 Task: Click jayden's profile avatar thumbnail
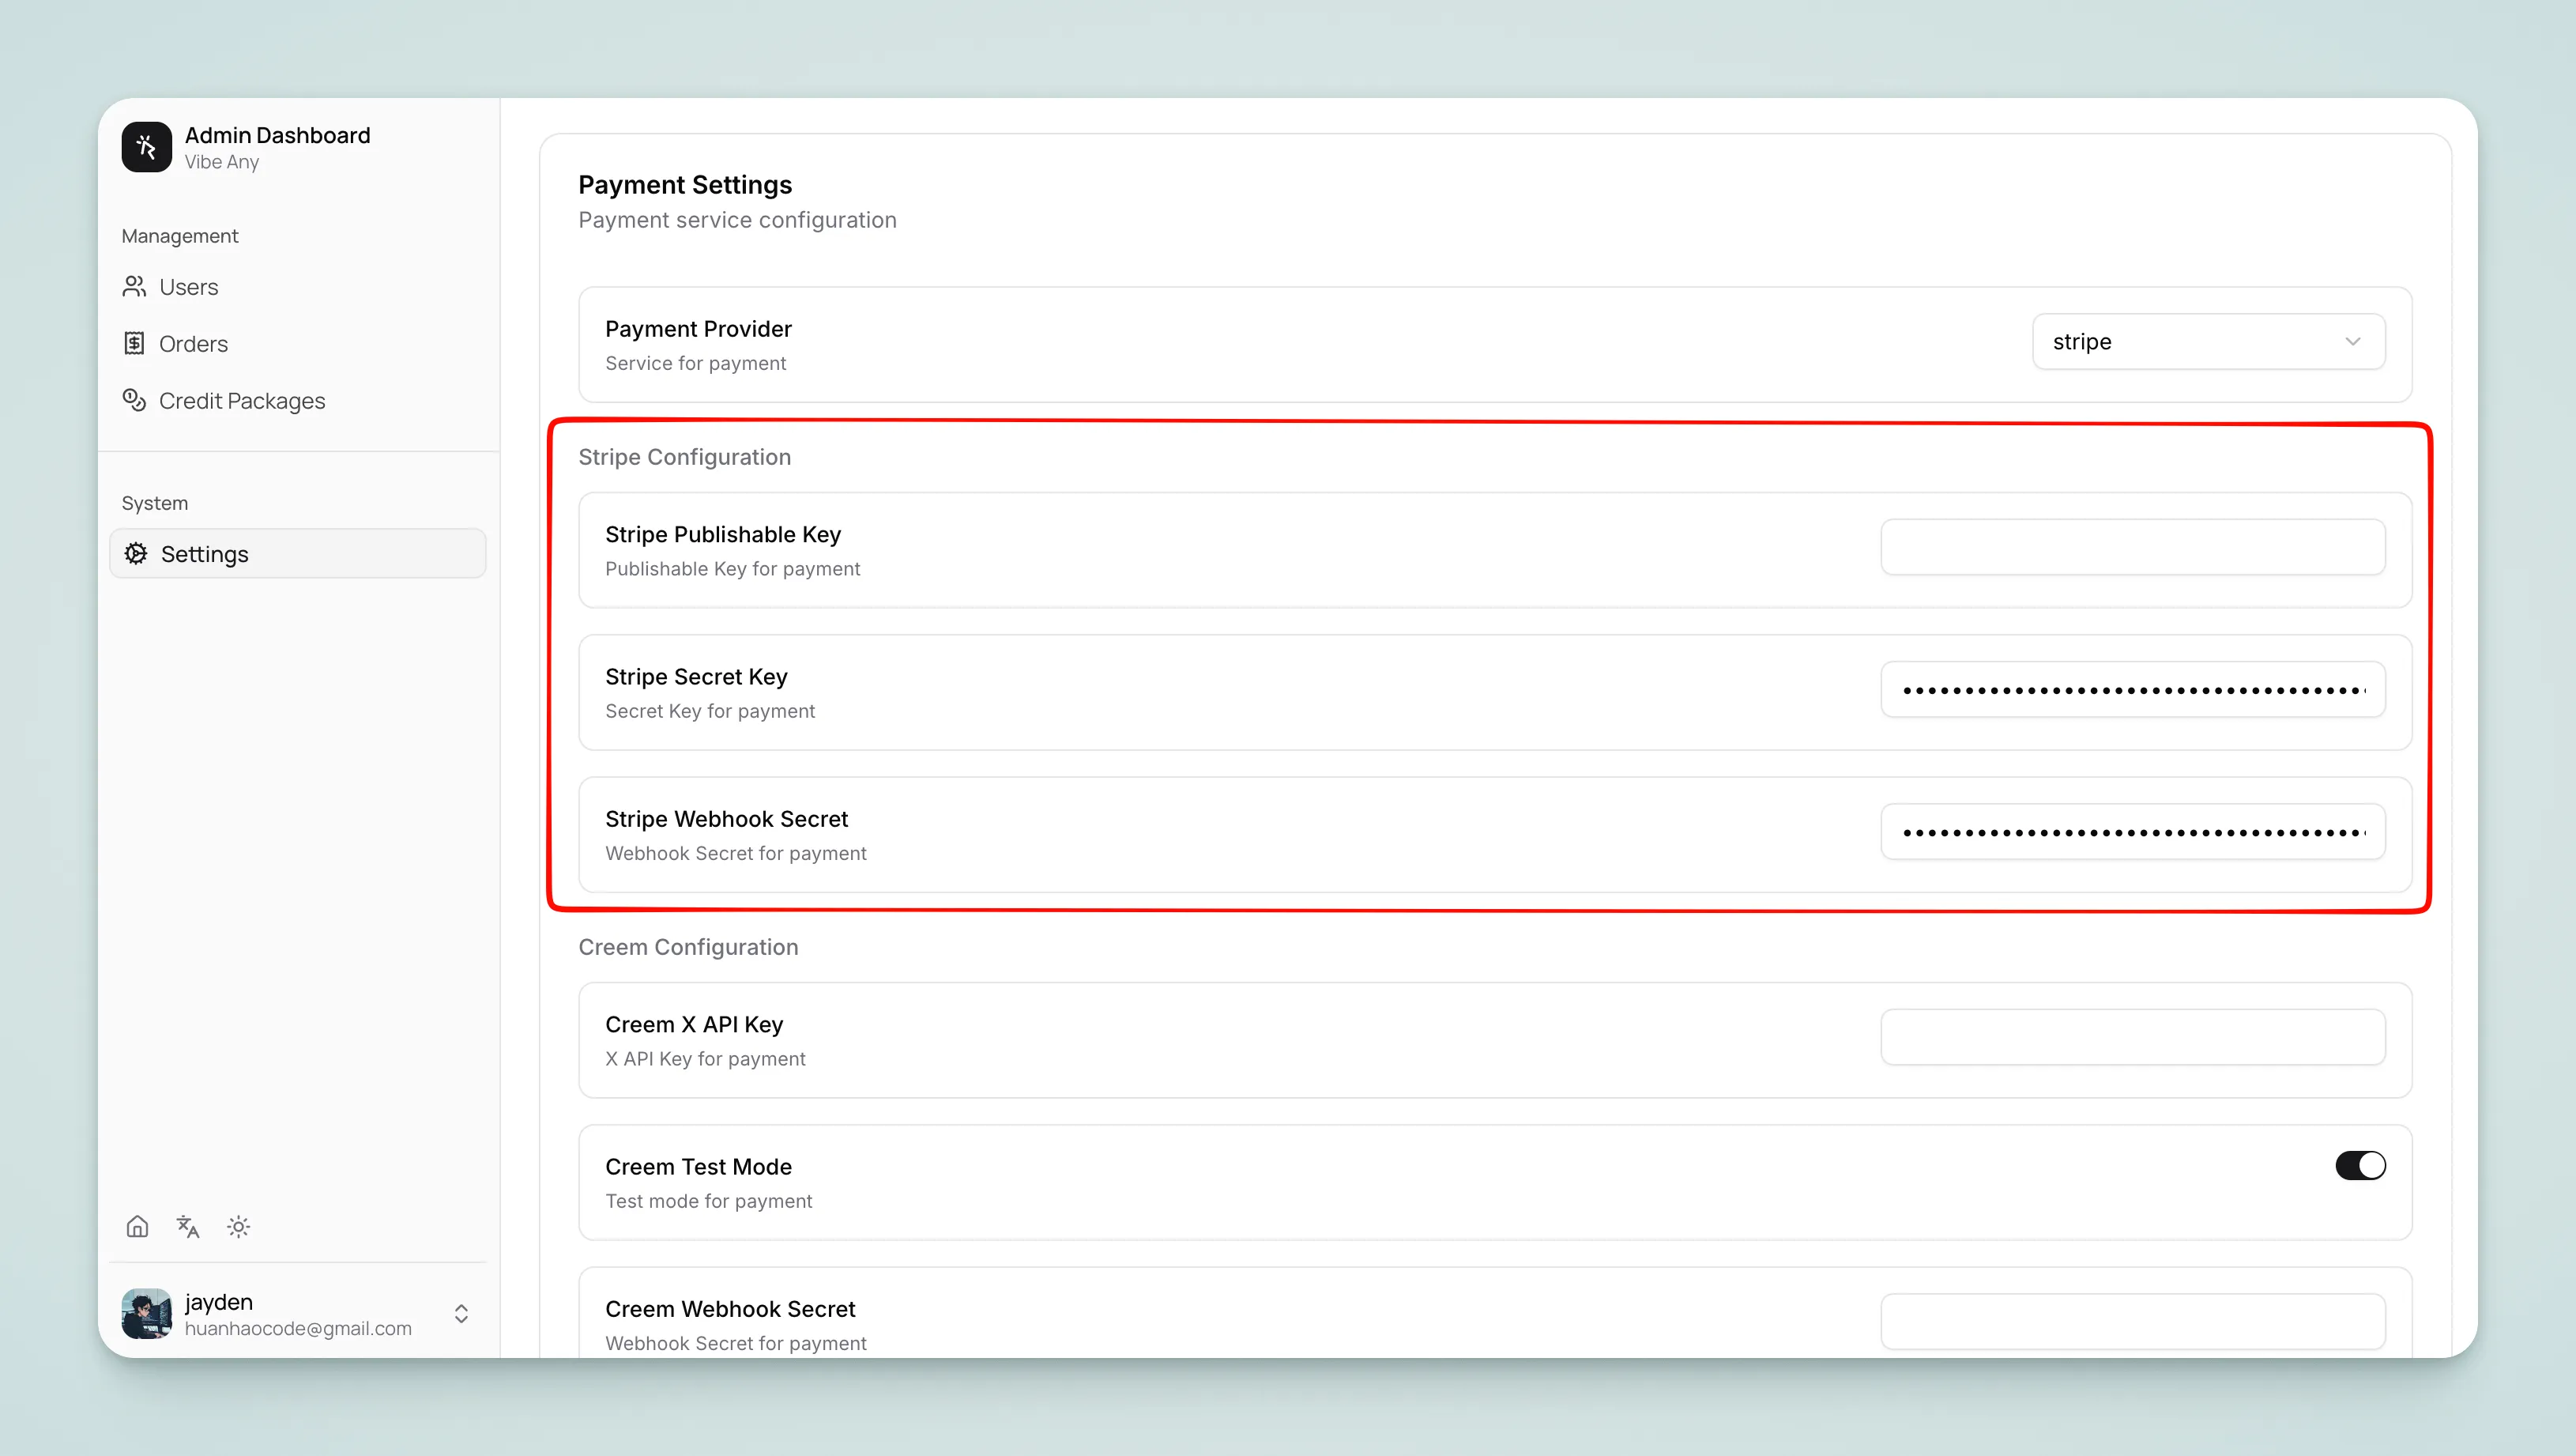(x=146, y=1313)
